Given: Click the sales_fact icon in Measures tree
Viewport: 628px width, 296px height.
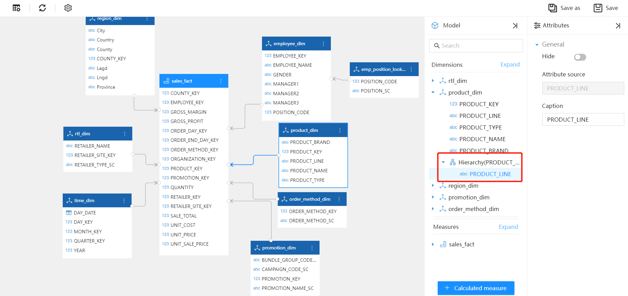Looking at the screenshot, I should point(443,244).
